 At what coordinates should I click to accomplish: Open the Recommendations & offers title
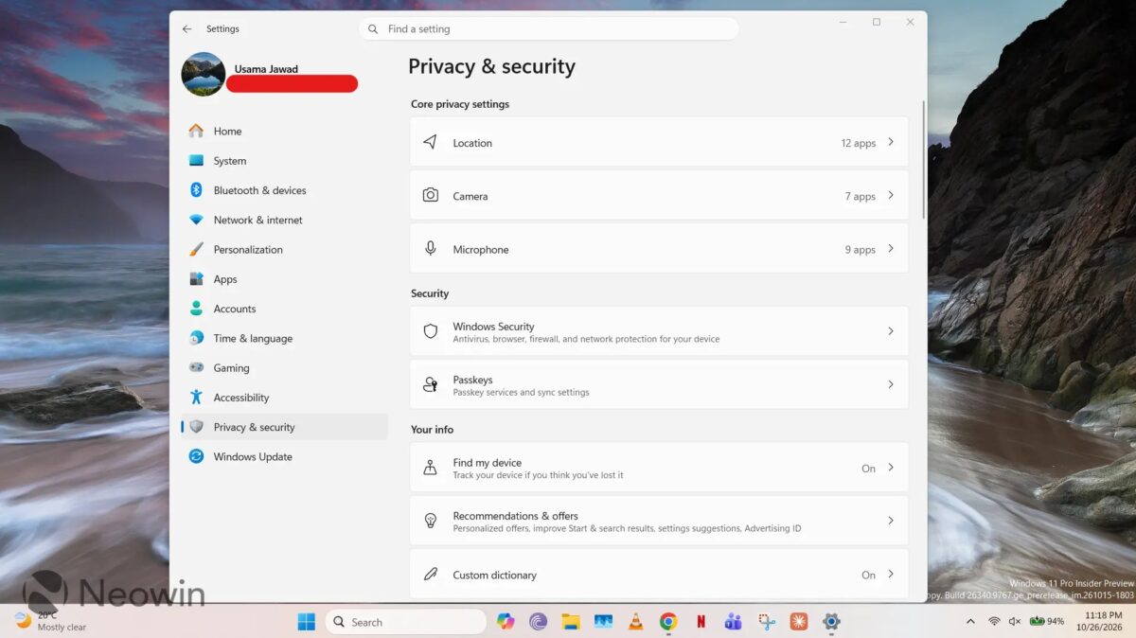click(515, 516)
